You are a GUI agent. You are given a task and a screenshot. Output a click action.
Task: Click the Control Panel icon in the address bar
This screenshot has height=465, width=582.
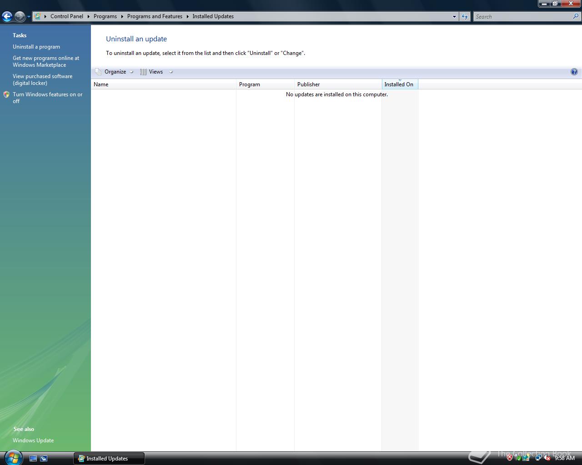click(37, 16)
